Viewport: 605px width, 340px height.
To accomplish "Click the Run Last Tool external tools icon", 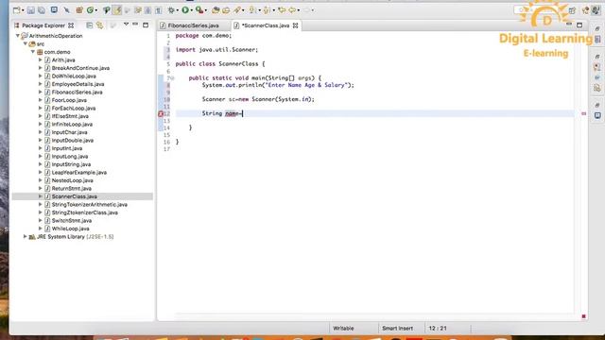I will tap(199, 10).
